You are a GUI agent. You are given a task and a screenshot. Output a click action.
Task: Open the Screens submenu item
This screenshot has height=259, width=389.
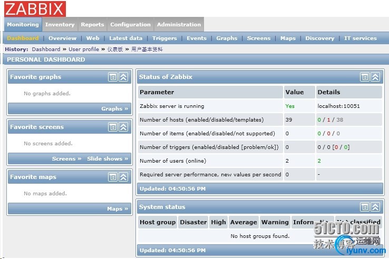point(259,38)
